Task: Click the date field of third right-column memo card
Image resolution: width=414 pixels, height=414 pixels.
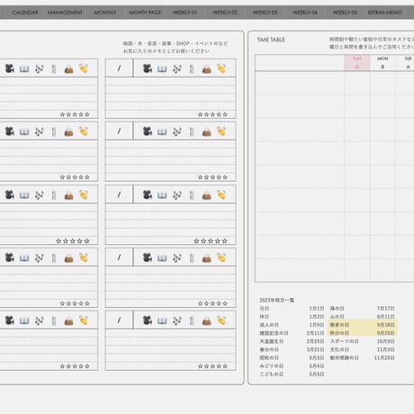Action: click(119, 194)
